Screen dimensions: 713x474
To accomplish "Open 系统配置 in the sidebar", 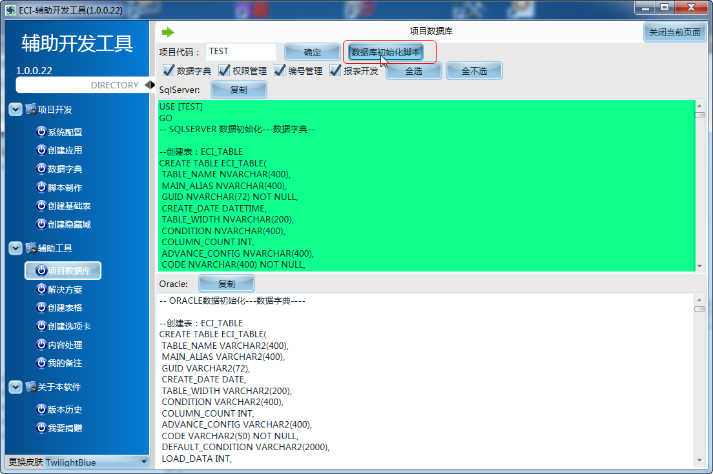I will tap(65, 132).
